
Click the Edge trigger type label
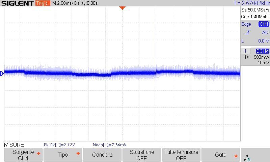coord(246,24)
